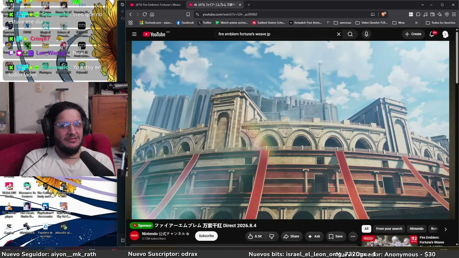
Task: Clear the YouTube search query
Action: click(339, 34)
